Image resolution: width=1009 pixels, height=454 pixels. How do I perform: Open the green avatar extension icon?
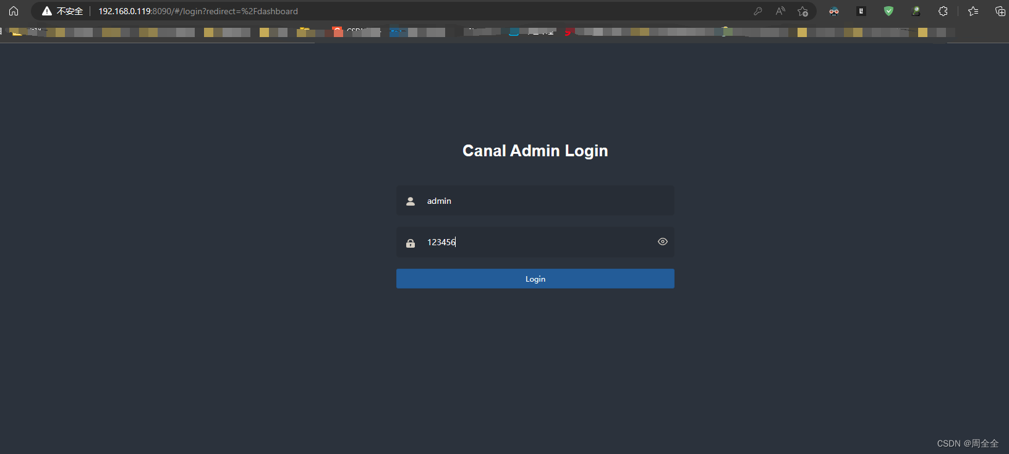point(916,11)
